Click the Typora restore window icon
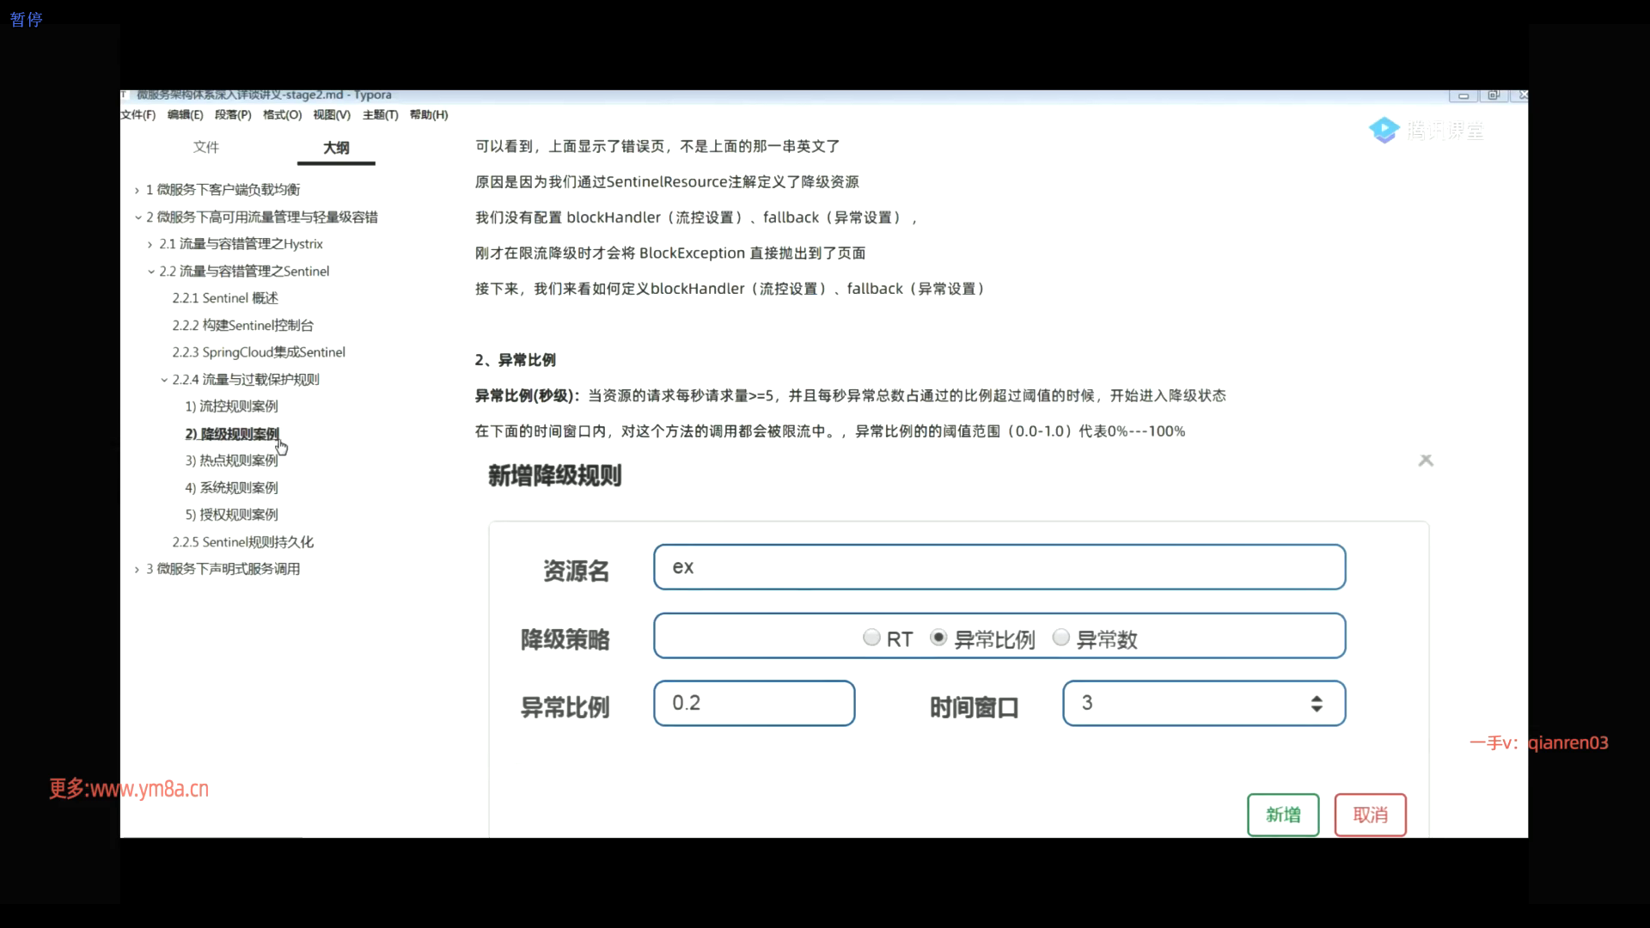Viewport: 1650px width, 928px height. 1494,95
